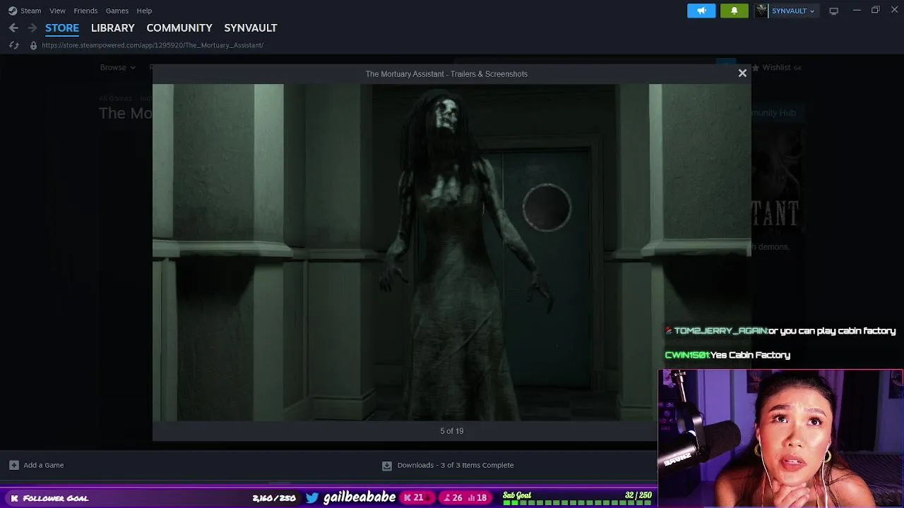Open the Steam menu
The height and width of the screenshot is (508, 904).
pyautogui.click(x=30, y=11)
